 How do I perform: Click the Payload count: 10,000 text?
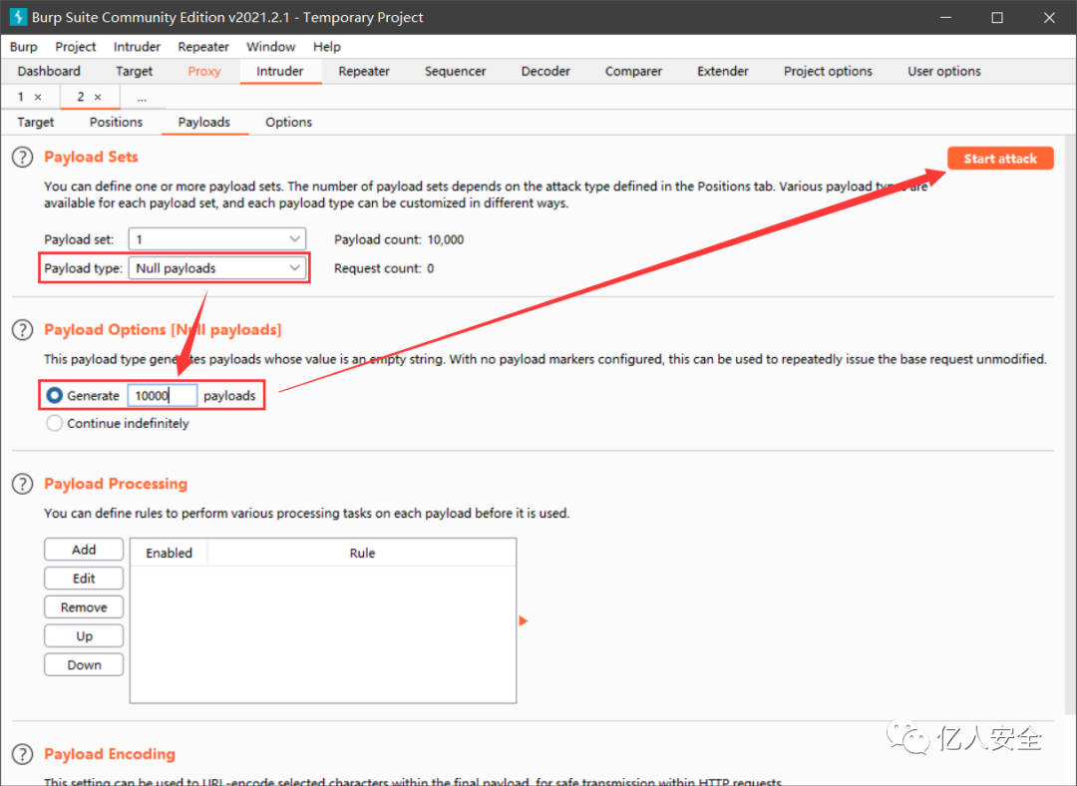(399, 239)
